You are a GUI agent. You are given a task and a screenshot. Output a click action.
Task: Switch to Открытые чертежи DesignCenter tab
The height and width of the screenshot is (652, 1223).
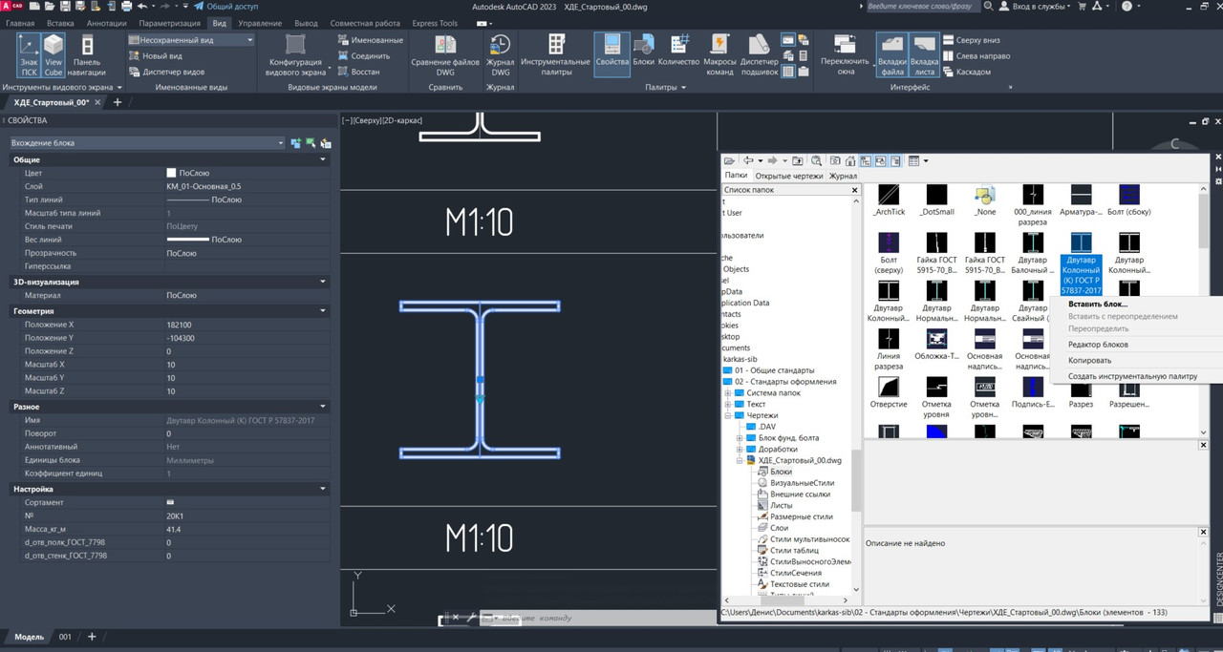(788, 176)
